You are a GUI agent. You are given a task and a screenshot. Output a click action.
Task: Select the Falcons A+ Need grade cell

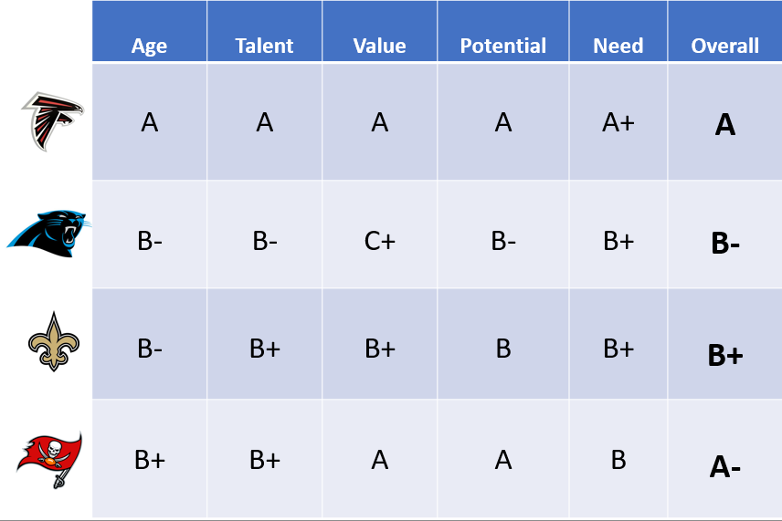click(618, 121)
